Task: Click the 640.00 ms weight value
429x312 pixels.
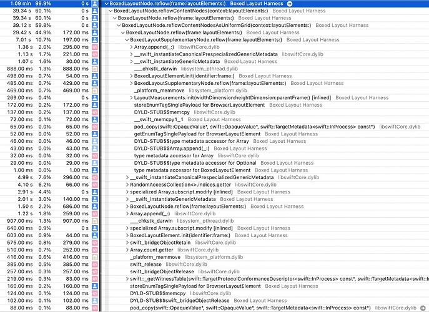Action: [x=20, y=228]
